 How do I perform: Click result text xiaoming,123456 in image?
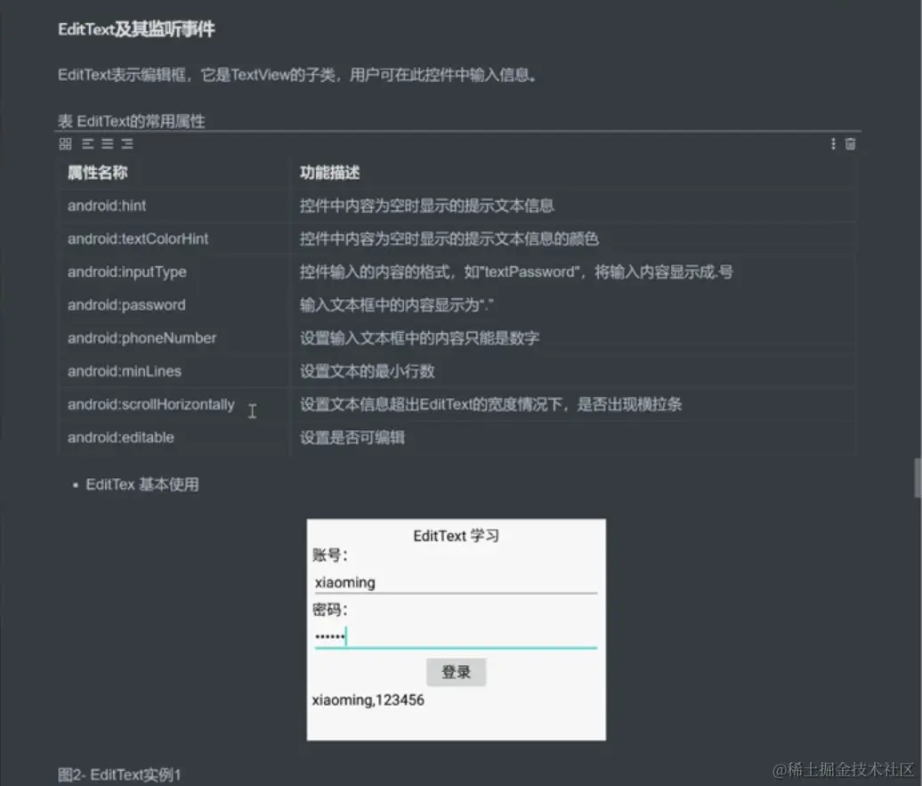click(x=368, y=701)
